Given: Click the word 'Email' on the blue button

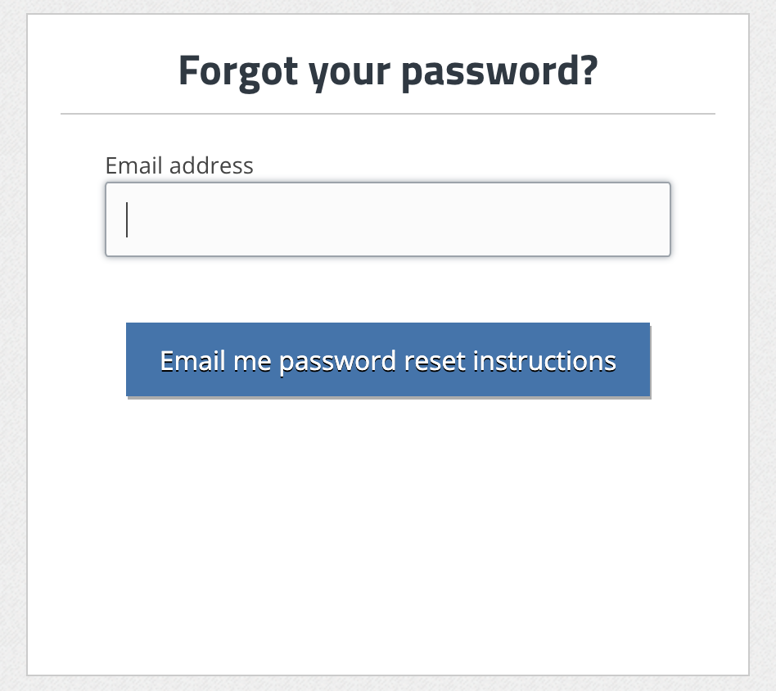Looking at the screenshot, I should click(x=192, y=361).
